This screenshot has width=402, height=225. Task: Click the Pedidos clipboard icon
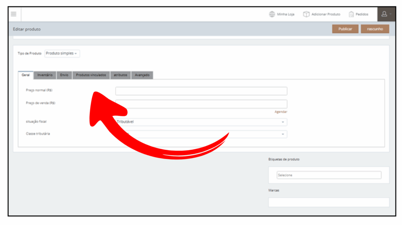(351, 14)
